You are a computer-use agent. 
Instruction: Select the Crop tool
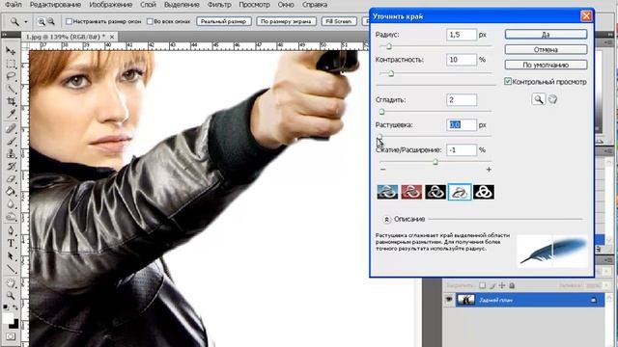[x=11, y=102]
